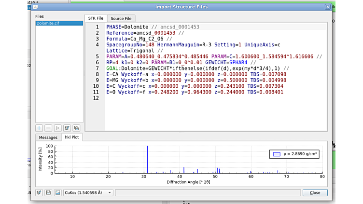Click the minus icon to remove file
Viewport: 363px width, 204px height.
(x=48, y=128)
